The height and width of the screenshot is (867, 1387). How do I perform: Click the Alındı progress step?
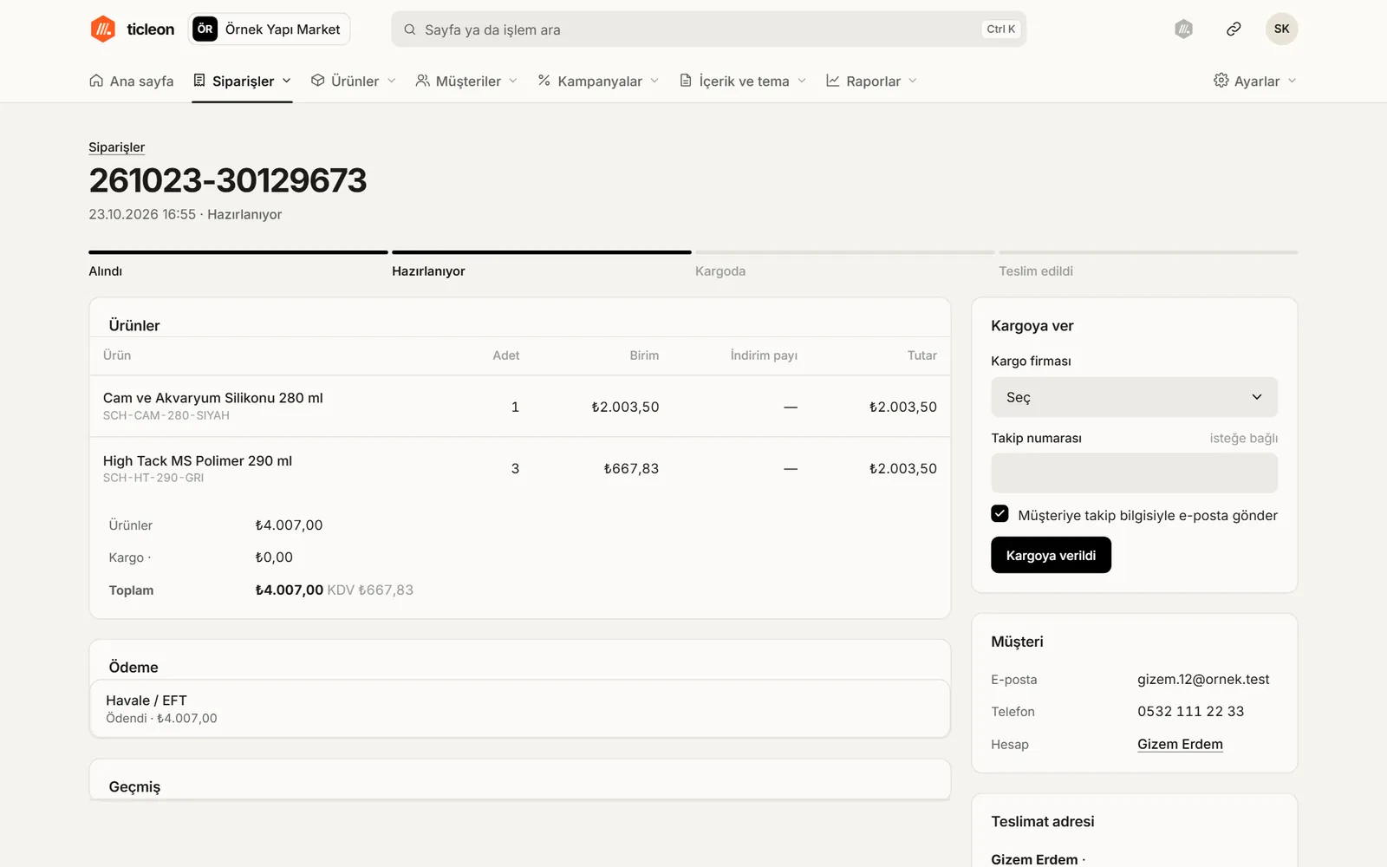pos(238,263)
